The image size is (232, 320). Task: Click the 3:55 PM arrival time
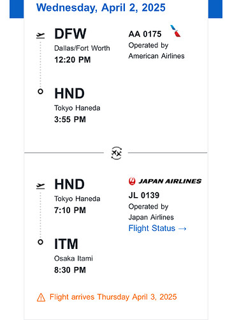pos(70,120)
